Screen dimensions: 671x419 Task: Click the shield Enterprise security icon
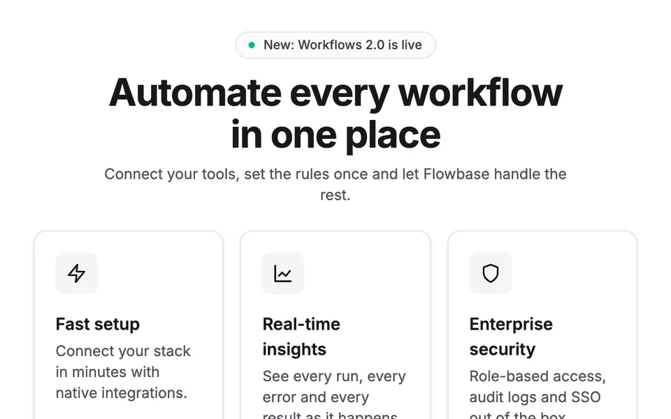coord(491,273)
